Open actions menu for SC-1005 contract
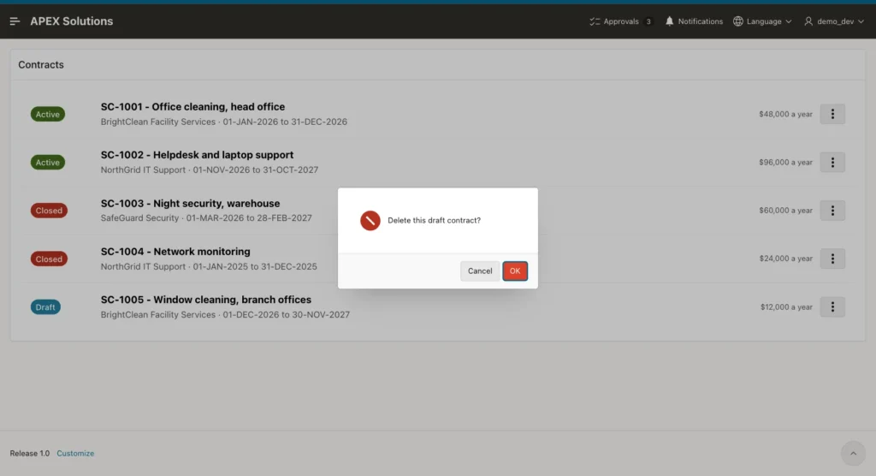 (x=832, y=306)
